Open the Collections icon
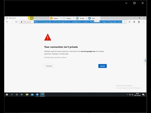This screenshot has height=113, width=151. click(x=134, y=22)
